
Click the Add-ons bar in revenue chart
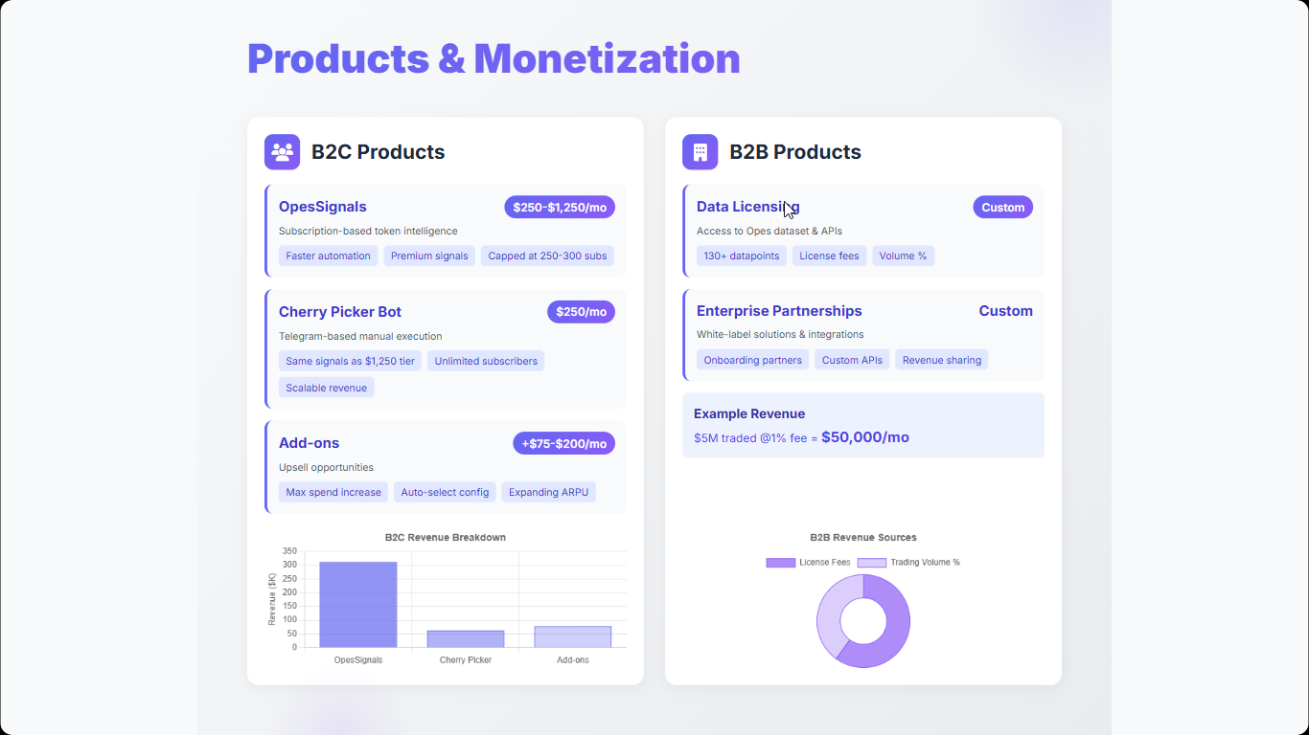pyautogui.click(x=573, y=637)
